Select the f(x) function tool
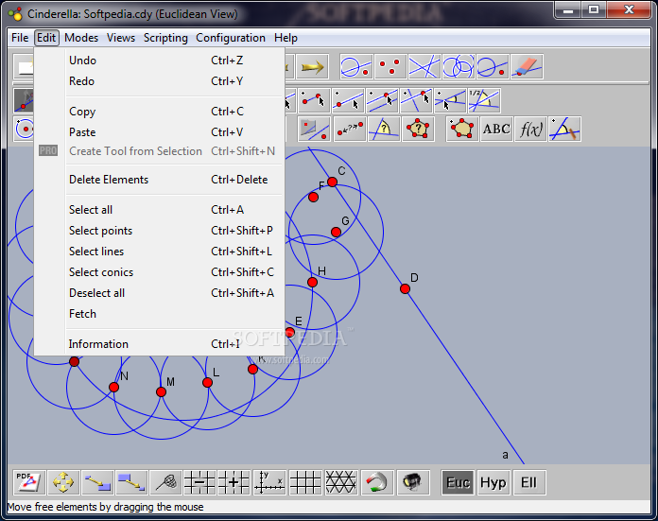 pos(531,129)
